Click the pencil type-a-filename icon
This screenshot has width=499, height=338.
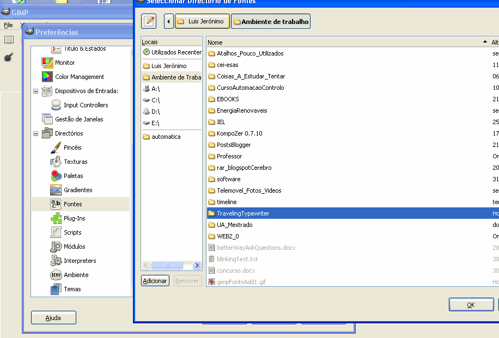click(x=149, y=21)
